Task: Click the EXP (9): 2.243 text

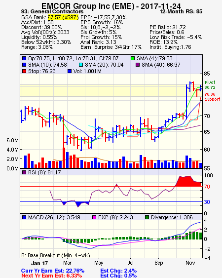Action: click(x=115, y=217)
